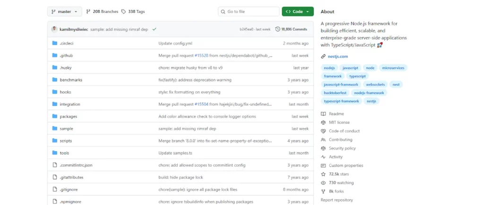Screen dimensions: 484x205
Task: Open the Report repository link
Action: [x=337, y=200]
